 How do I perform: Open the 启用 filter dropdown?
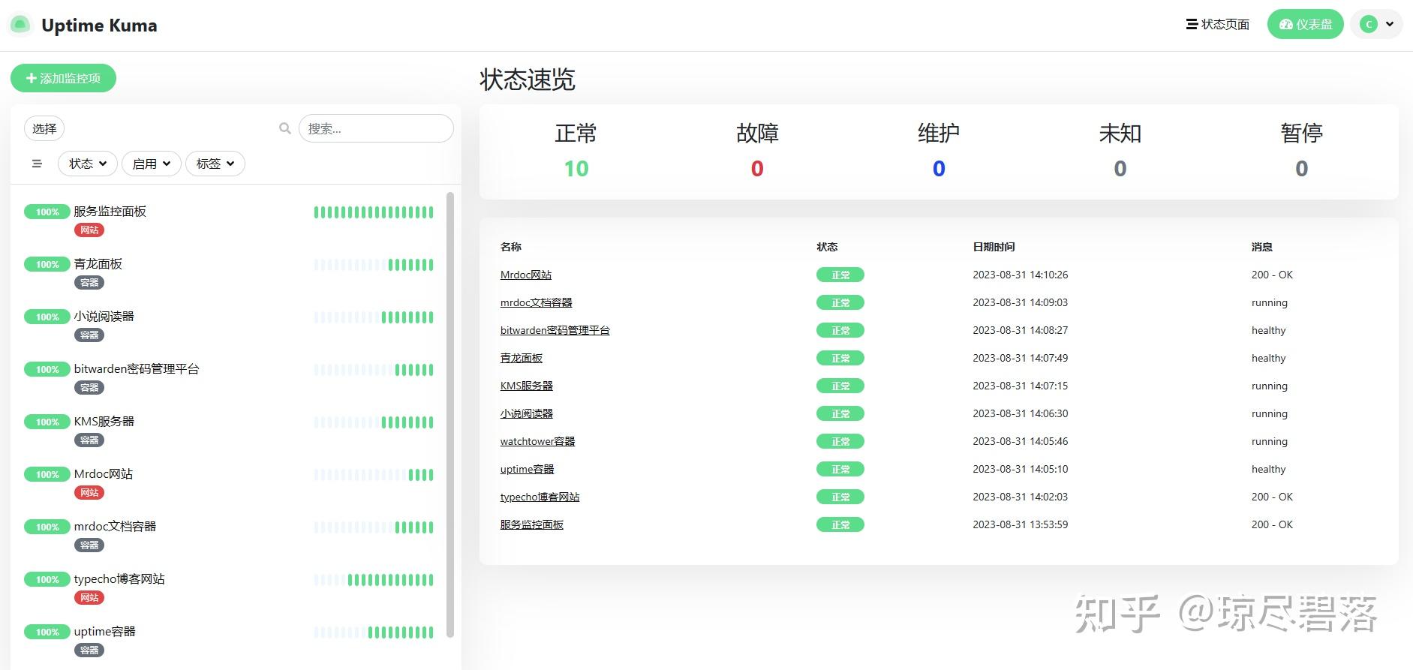point(152,164)
